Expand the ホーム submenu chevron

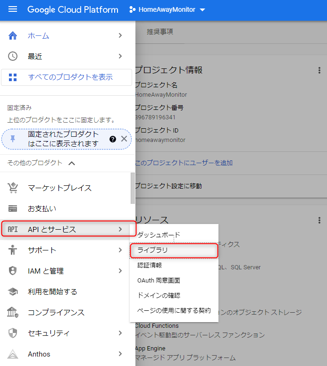pos(120,35)
